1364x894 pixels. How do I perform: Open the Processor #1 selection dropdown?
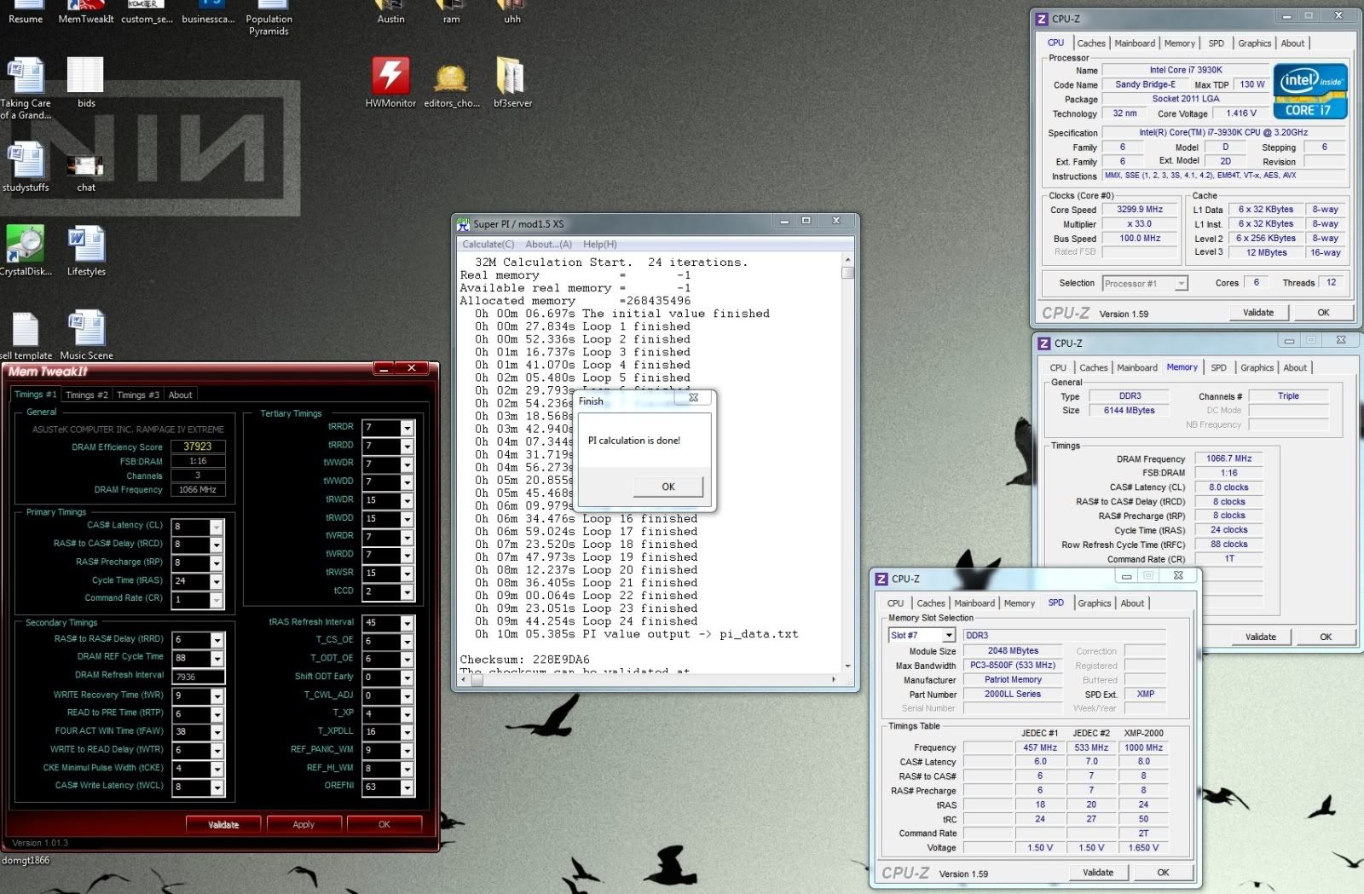tap(1181, 284)
